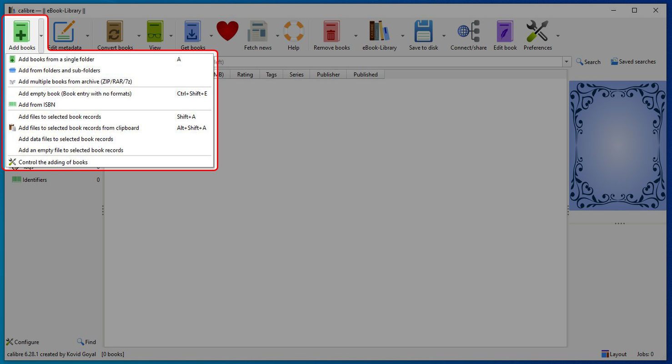
Task: Expand the View dropdown arrow
Action: [171, 35]
